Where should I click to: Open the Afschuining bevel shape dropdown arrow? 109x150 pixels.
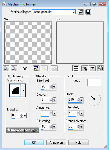pos(23,90)
